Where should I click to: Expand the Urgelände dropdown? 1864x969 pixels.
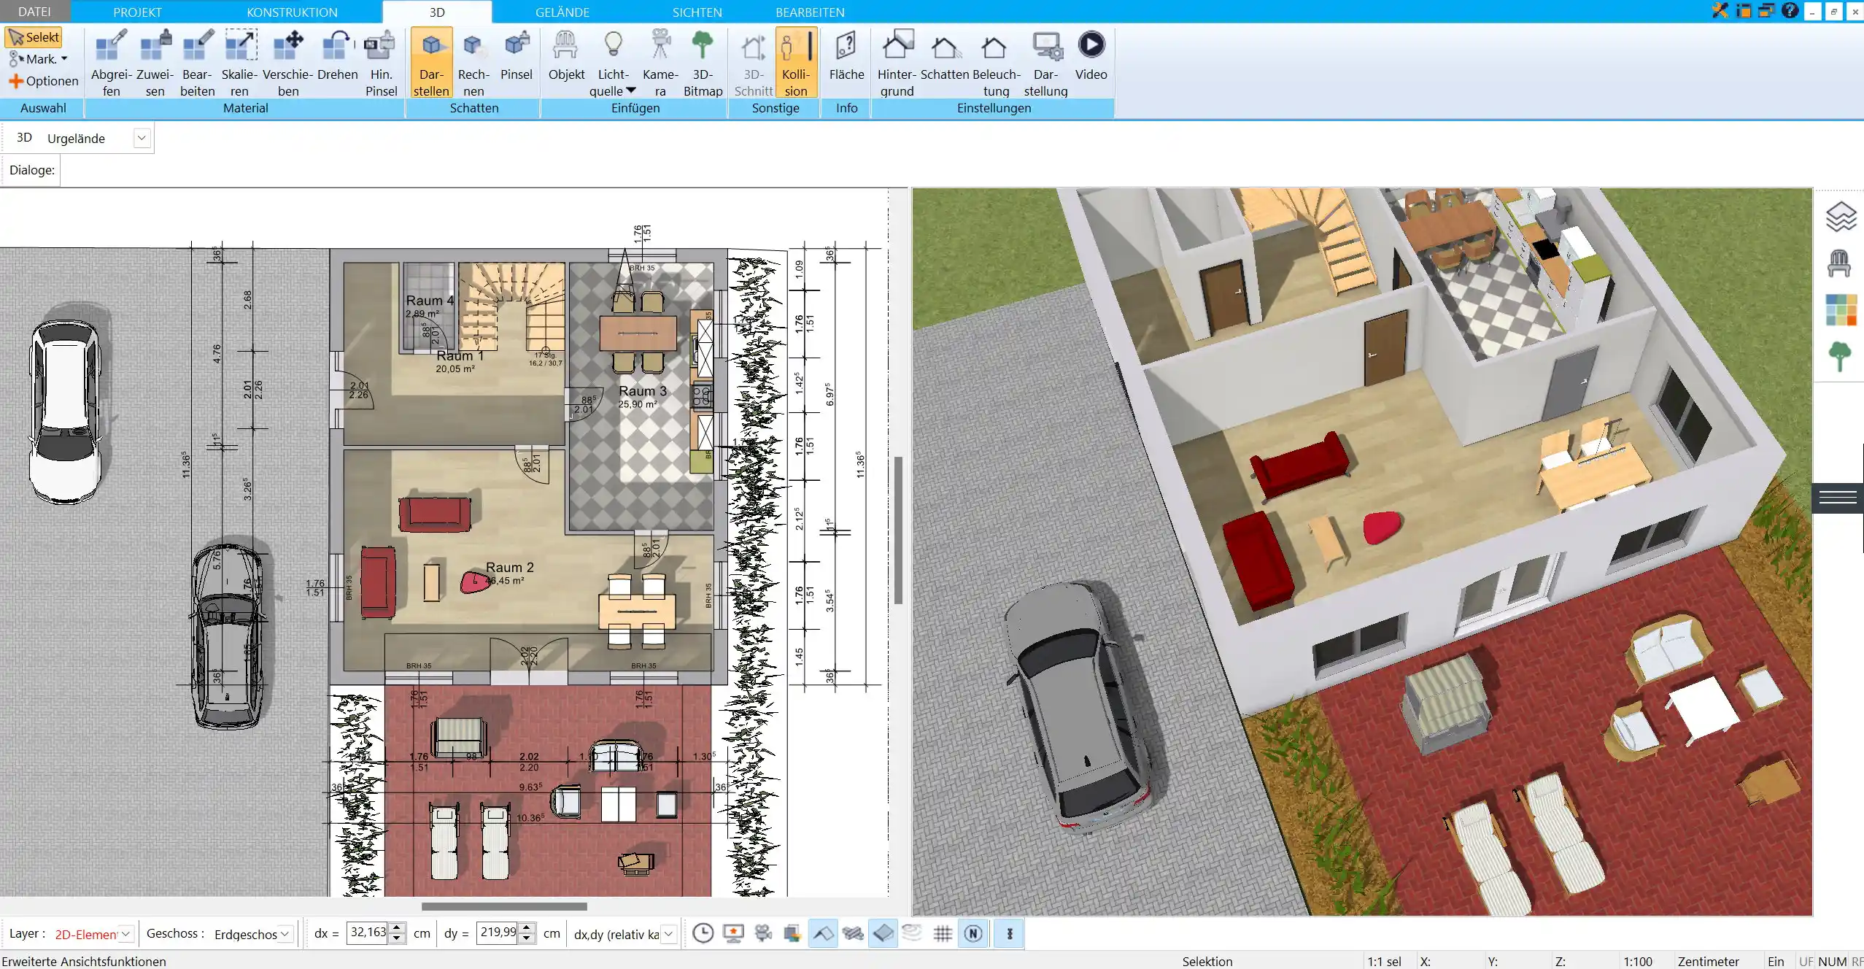tap(142, 138)
